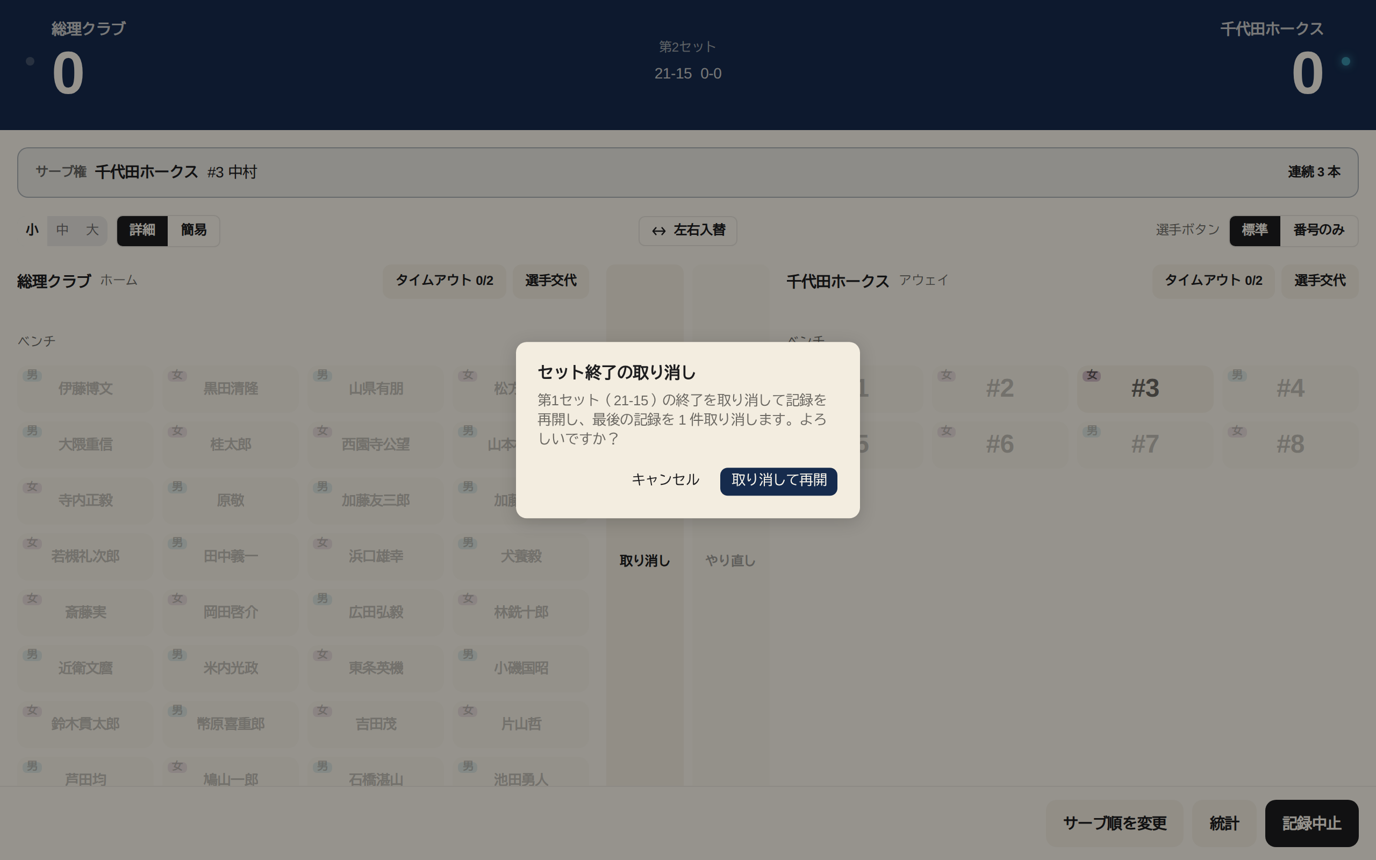
Task: Click 記録中止 button
Action: click(x=1311, y=823)
